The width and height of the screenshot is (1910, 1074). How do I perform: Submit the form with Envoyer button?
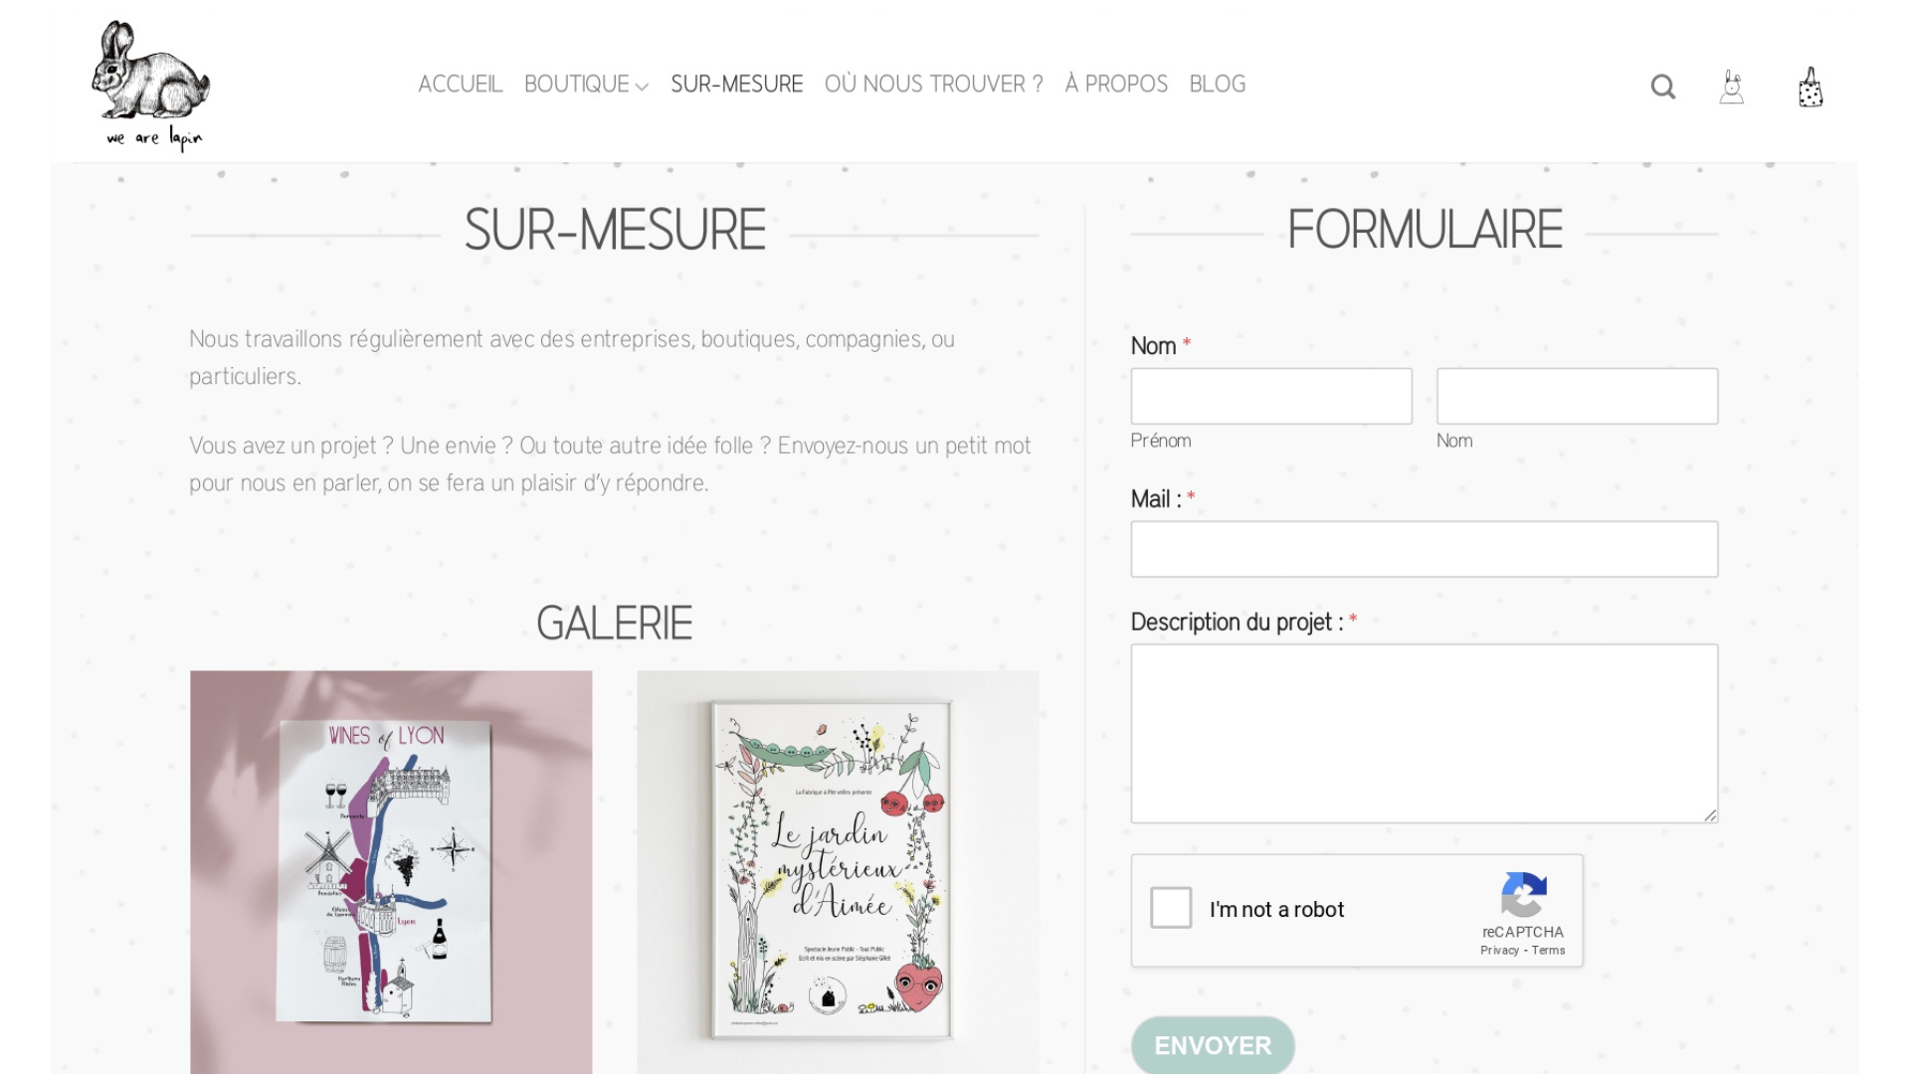tap(1213, 1045)
